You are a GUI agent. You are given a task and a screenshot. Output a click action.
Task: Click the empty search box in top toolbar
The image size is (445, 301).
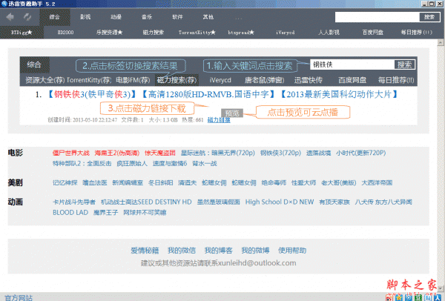coord(378,17)
